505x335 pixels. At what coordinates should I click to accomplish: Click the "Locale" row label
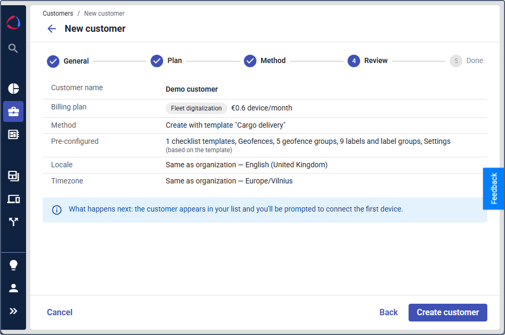(62, 165)
